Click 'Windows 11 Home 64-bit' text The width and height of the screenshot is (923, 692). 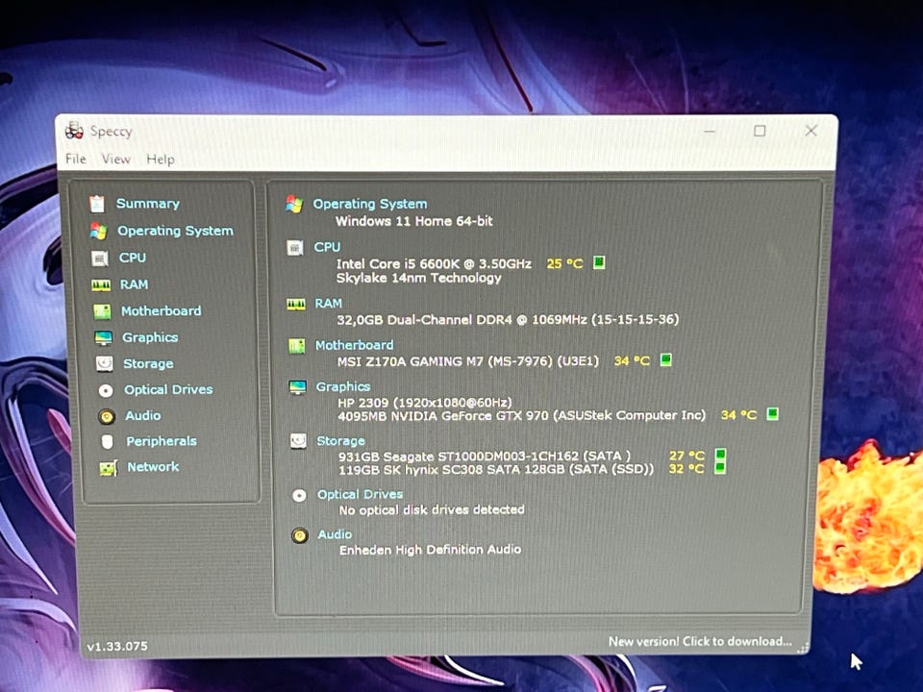pyautogui.click(x=413, y=221)
